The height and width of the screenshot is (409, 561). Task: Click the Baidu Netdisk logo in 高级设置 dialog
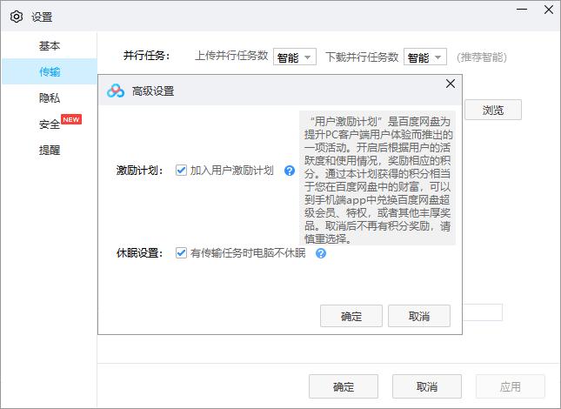tap(116, 91)
